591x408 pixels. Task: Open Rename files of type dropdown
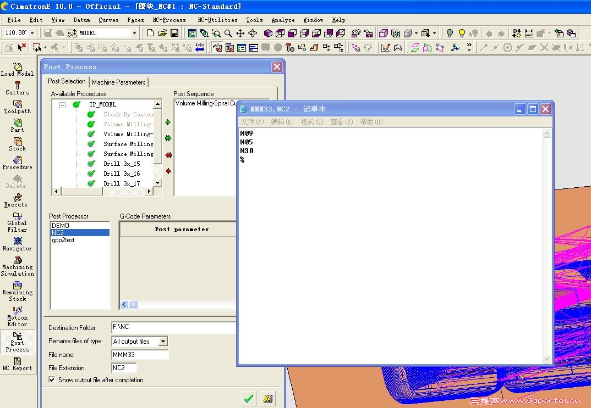[x=163, y=342]
